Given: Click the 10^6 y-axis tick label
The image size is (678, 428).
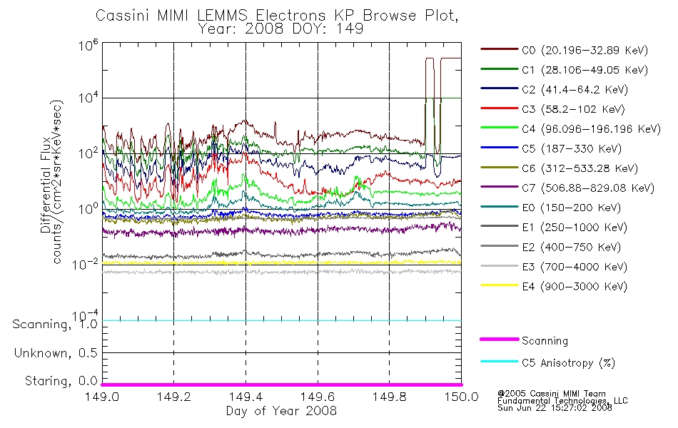Looking at the screenshot, I should coord(88,45).
